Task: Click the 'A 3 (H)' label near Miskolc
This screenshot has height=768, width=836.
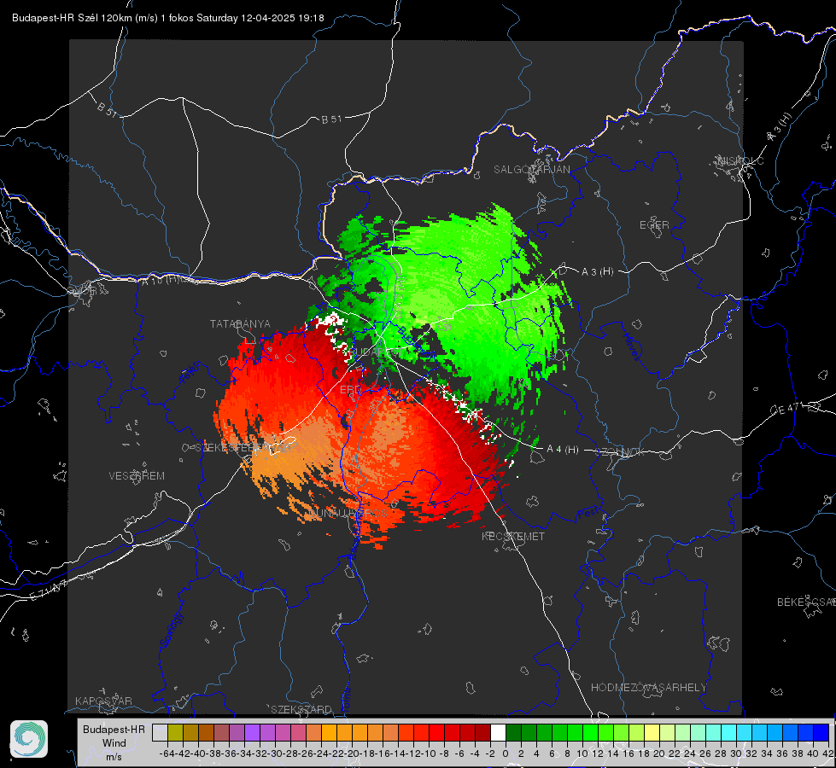Action: (x=780, y=127)
